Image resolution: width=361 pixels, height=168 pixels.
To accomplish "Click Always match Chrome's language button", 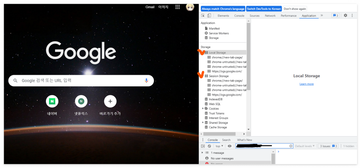I will click(223, 9).
